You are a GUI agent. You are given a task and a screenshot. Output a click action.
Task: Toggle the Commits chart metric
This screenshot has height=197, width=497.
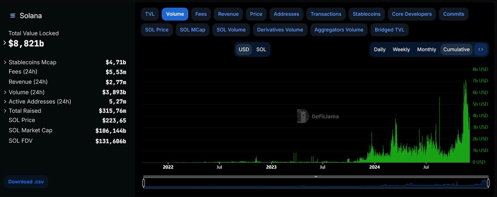pos(454,14)
